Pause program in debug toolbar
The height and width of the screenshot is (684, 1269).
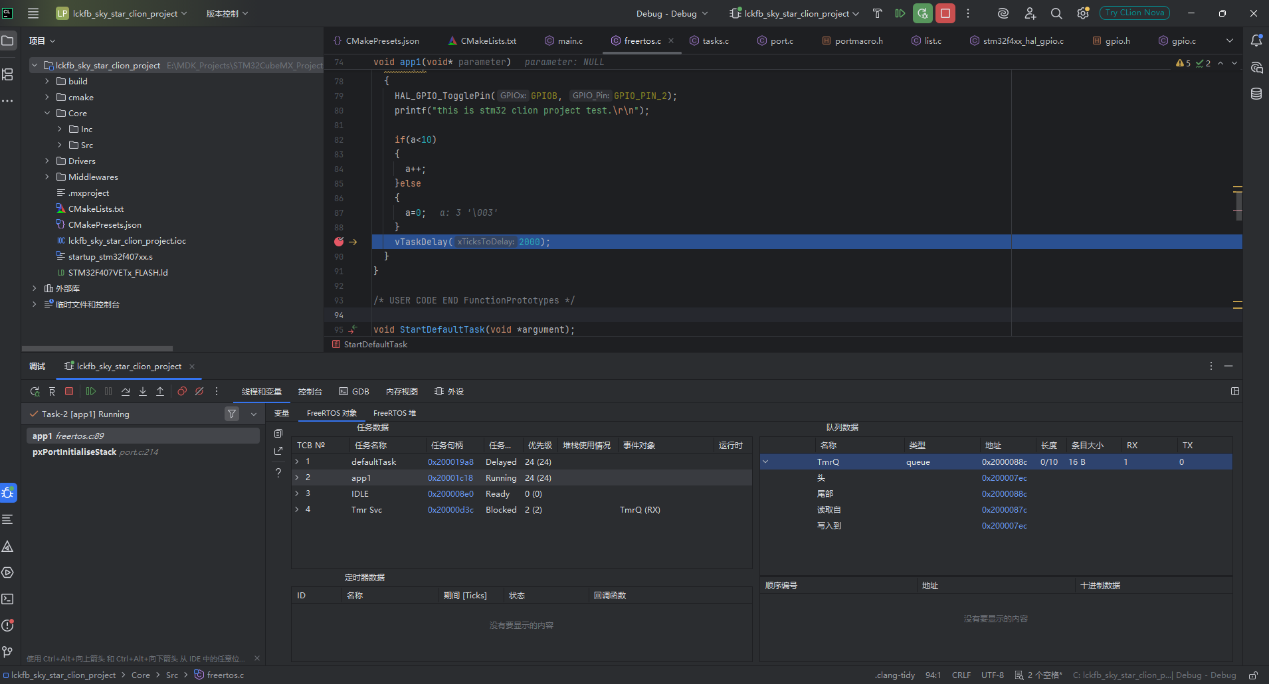108,392
